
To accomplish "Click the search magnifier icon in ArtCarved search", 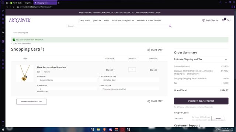I will pos(170,26).
